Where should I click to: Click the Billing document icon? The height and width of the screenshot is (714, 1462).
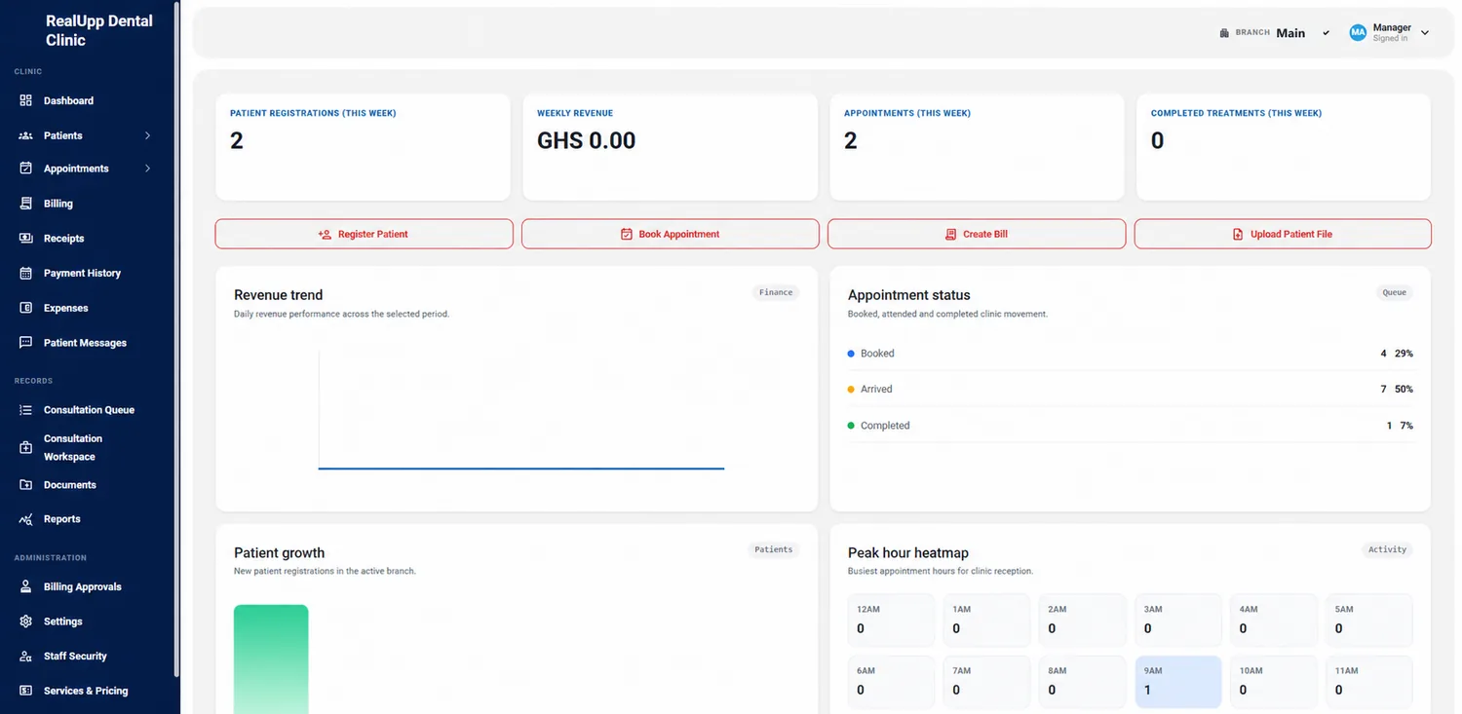click(x=26, y=204)
